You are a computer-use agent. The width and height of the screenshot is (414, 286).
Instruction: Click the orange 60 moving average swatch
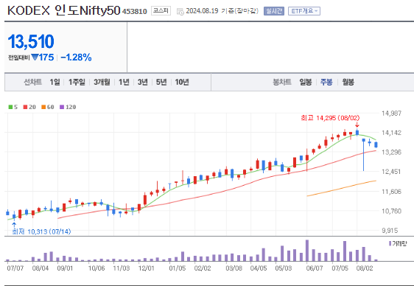[x=43, y=107]
